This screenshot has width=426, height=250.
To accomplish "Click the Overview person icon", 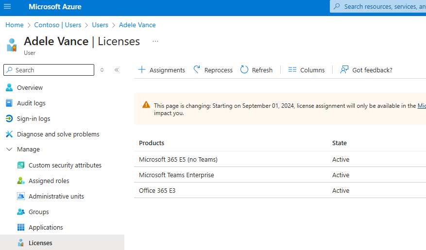I will [9, 87].
